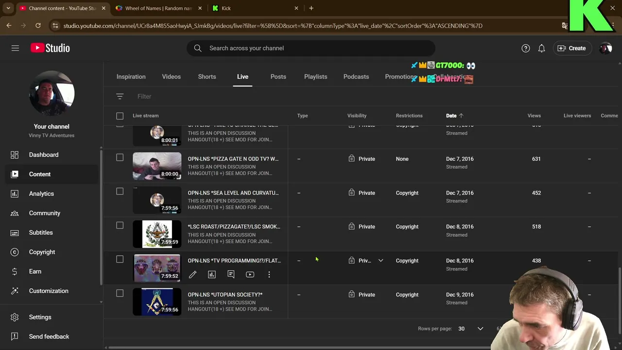Viewport: 622px width, 350px height.
Task: Switch to the Posts tab
Action: tap(278, 77)
